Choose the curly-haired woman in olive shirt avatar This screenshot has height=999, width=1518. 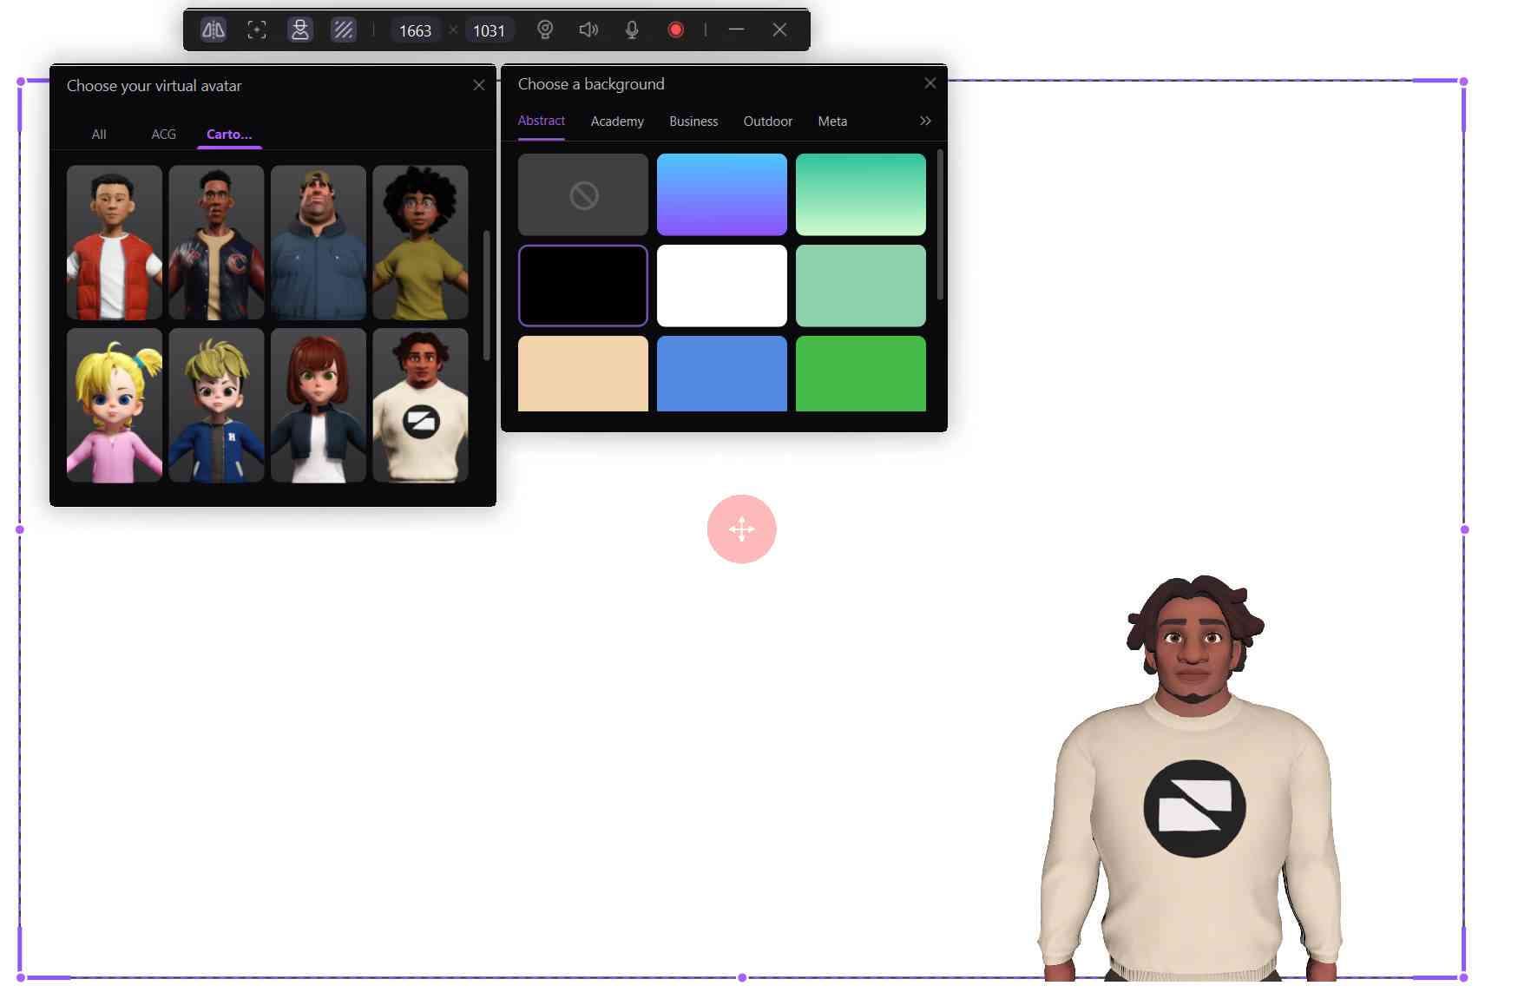(x=420, y=242)
